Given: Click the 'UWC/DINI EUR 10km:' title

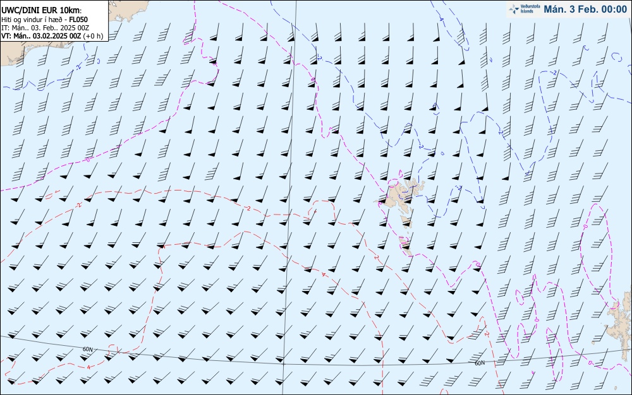Looking at the screenshot, I should [x=42, y=11].
